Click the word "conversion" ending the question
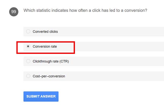Screen dimensions: 164x109 [x=136, y=11]
